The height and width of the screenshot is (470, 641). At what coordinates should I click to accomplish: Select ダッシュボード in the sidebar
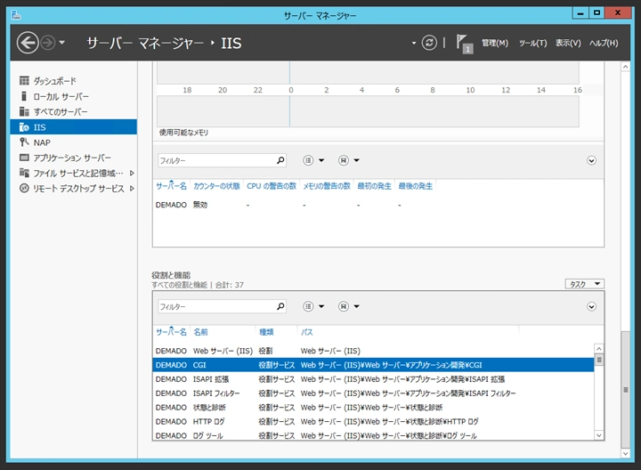point(74,81)
